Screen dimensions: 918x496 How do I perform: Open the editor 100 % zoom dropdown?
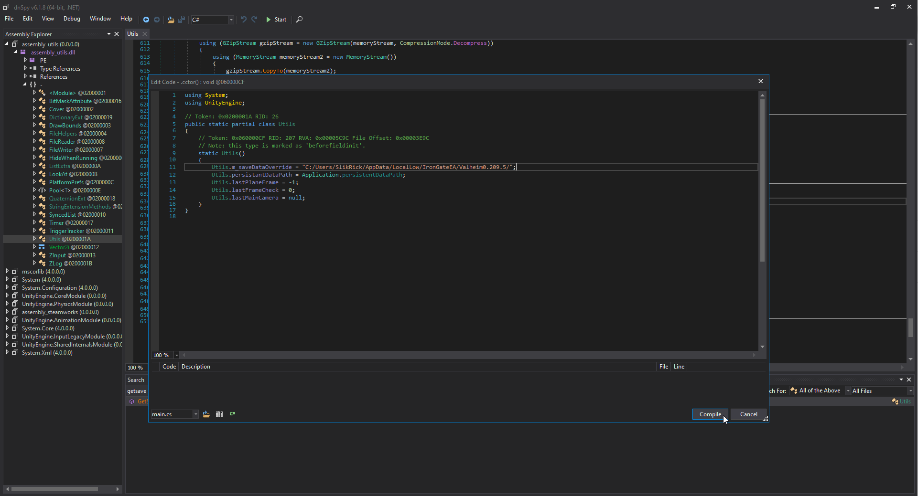(176, 355)
